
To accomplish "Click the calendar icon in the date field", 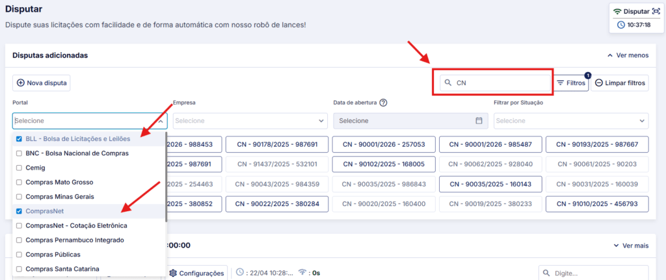I will click(x=479, y=121).
